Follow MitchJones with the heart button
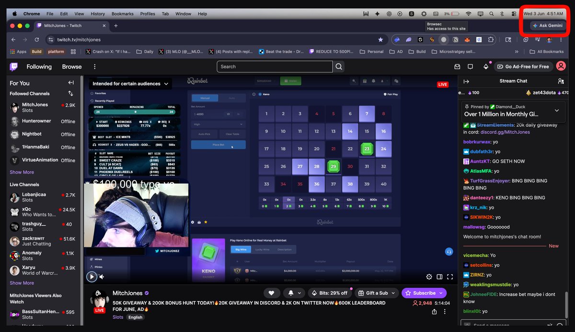This screenshot has width=575, height=332. tap(271, 293)
